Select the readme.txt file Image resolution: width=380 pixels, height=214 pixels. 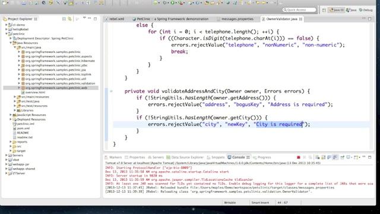click(x=25, y=137)
